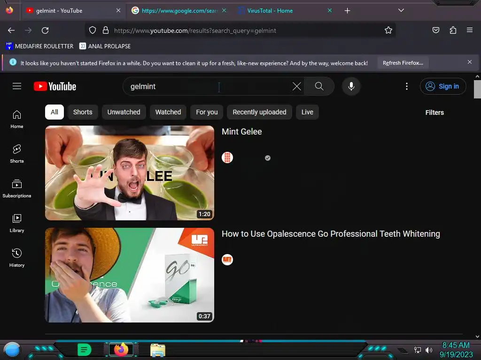Open the YouTube guide hamburger menu
Image resolution: width=481 pixels, height=360 pixels.
(x=17, y=86)
